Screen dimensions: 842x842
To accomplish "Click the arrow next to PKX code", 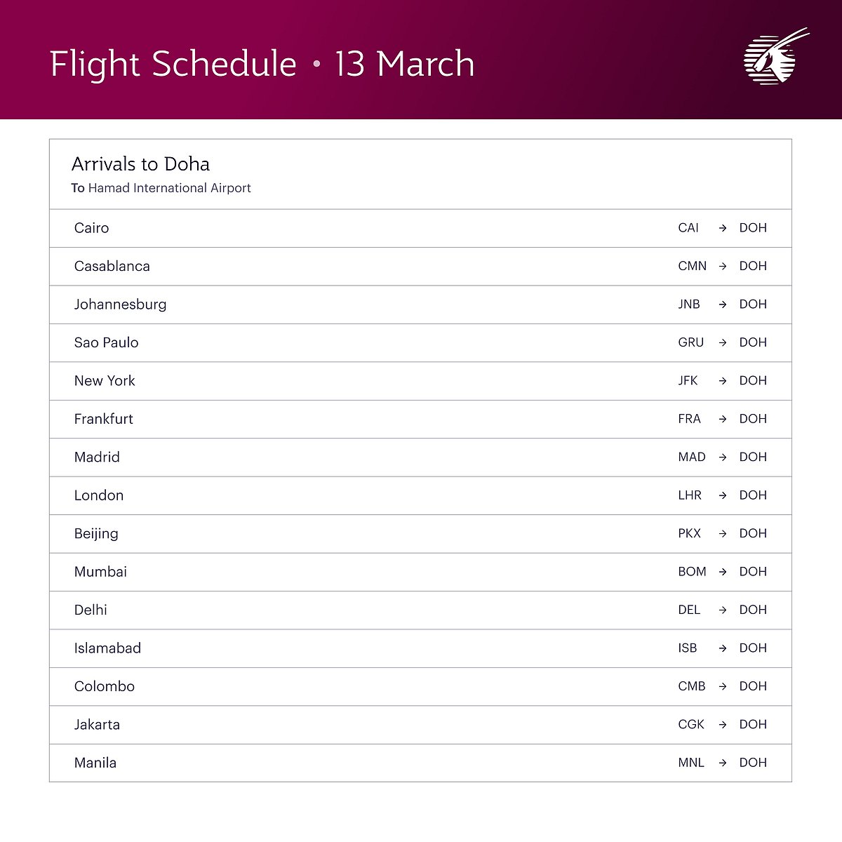I will coord(723,534).
